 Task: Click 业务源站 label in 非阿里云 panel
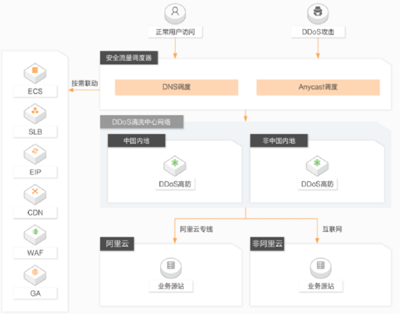click(321, 286)
